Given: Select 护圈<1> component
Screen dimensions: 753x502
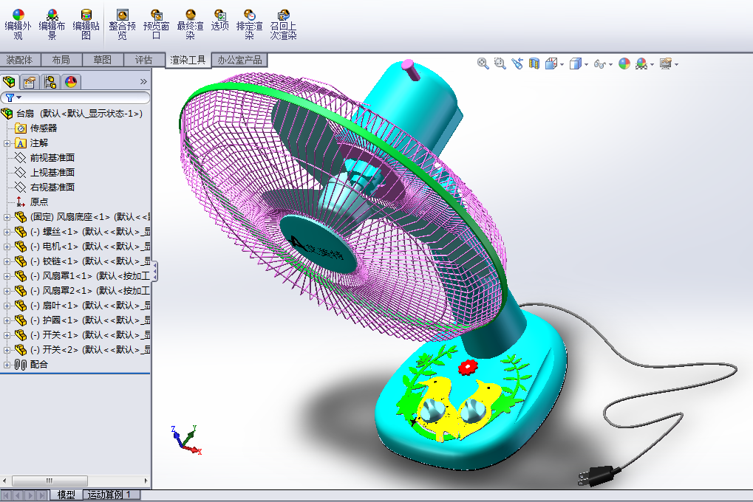Looking at the screenshot, I should pos(83,320).
